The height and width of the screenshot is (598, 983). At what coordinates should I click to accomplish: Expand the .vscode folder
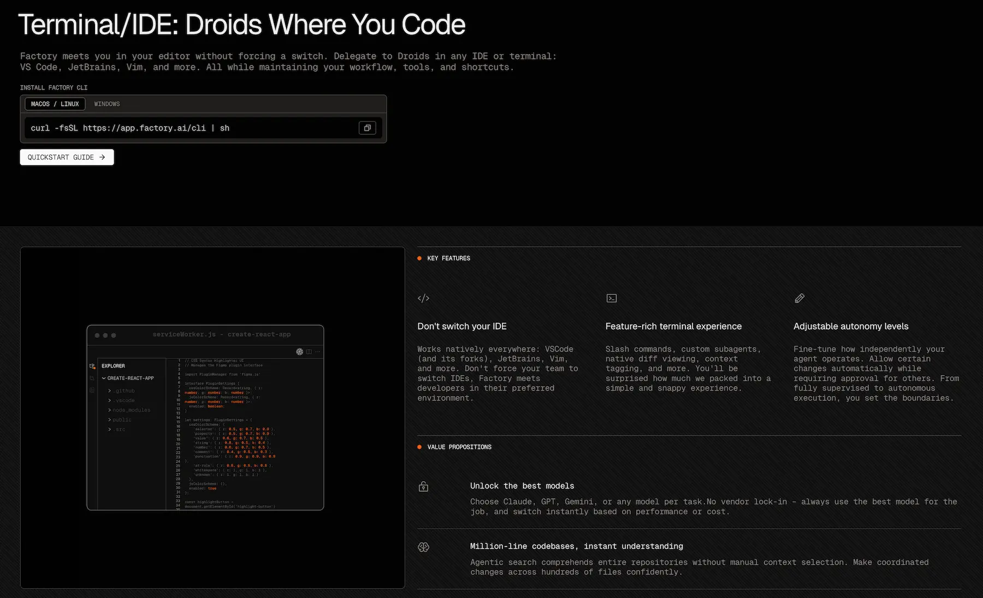click(x=122, y=400)
